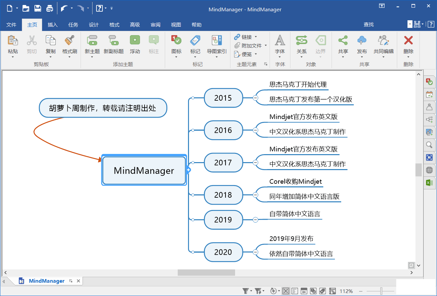Add a new topic with 新主题 icon
The width and height of the screenshot is (437, 296).
pos(92,40)
